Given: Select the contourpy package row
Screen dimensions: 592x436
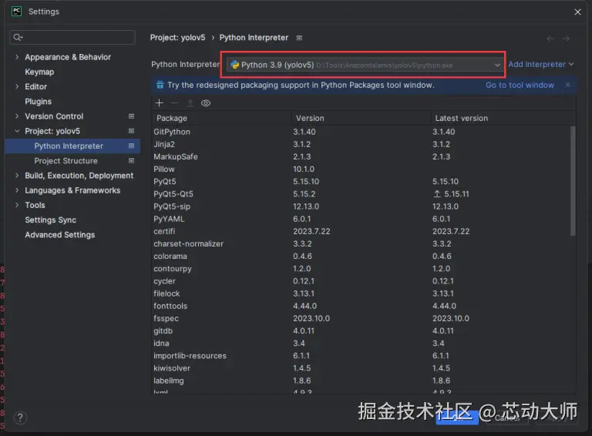Looking at the screenshot, I should pos(362,269).
